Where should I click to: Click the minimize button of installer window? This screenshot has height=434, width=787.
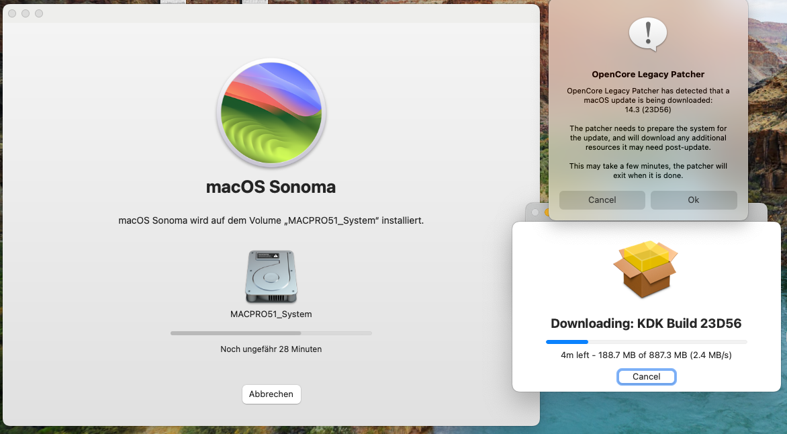(x=26, y=13)
